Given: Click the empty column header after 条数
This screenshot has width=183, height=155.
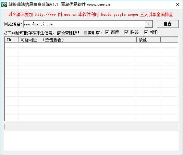Looking at the screenshot, I should click(x=169, y=40).
